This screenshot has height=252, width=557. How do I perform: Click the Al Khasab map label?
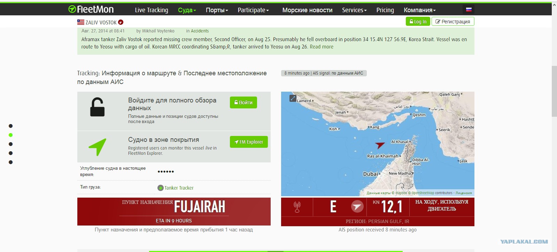coord(400,142)
